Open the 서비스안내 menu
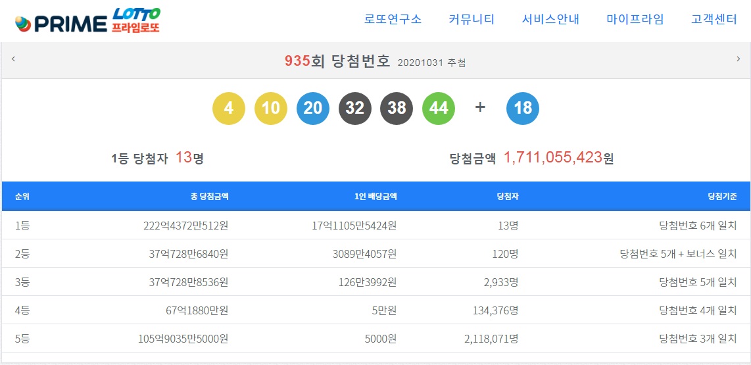This screenshot has height=365, width=751. point(551,20)
